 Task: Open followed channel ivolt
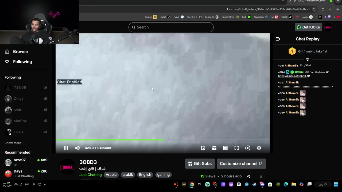26,110
